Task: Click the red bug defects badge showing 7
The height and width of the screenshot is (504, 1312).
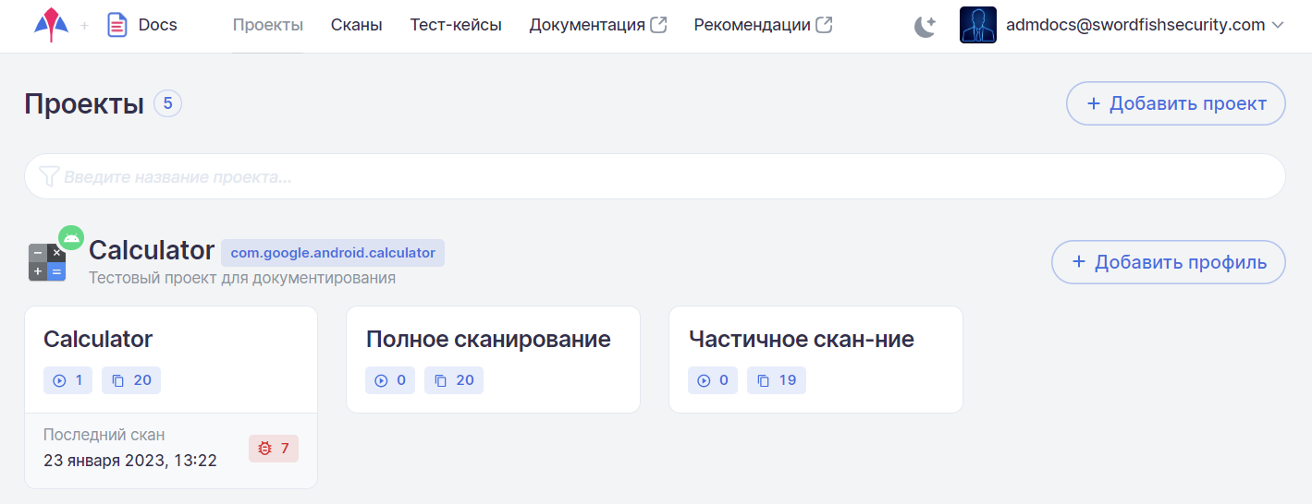Action: click(x=274, y=449)
